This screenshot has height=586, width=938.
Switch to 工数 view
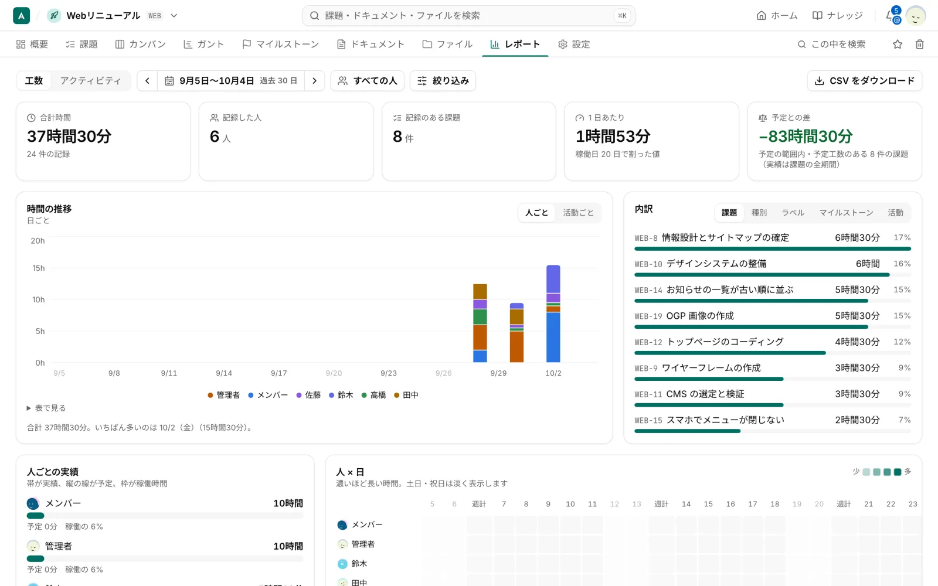coord(34,81)
